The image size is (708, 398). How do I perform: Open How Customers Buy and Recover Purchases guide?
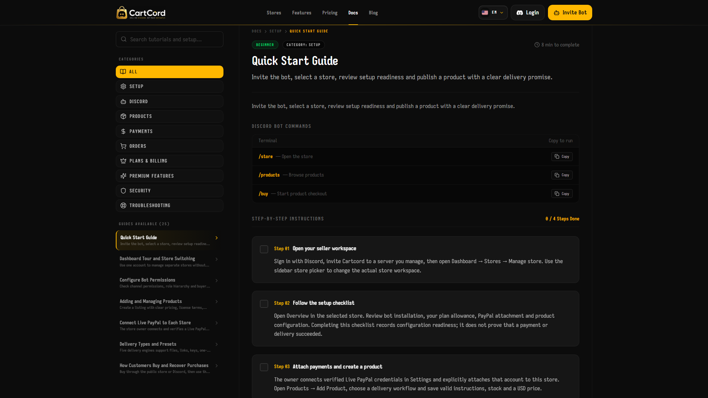(x=169, y=369)
